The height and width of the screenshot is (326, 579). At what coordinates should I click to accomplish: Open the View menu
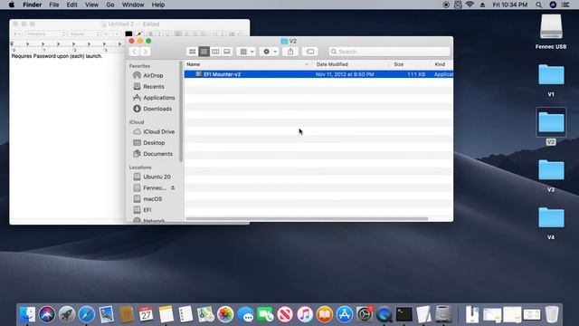[91, 5]
